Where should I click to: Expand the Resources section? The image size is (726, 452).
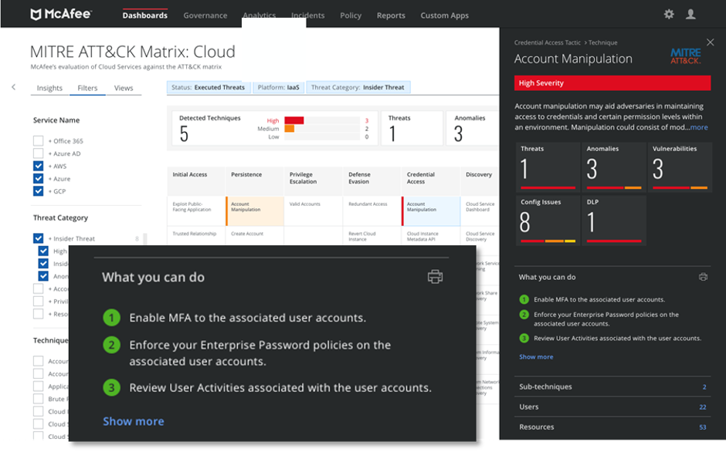612,427
